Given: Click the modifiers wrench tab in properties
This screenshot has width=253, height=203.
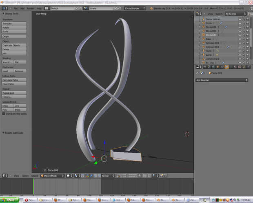Looking at the screenshot, I should (x=226, y=67).
